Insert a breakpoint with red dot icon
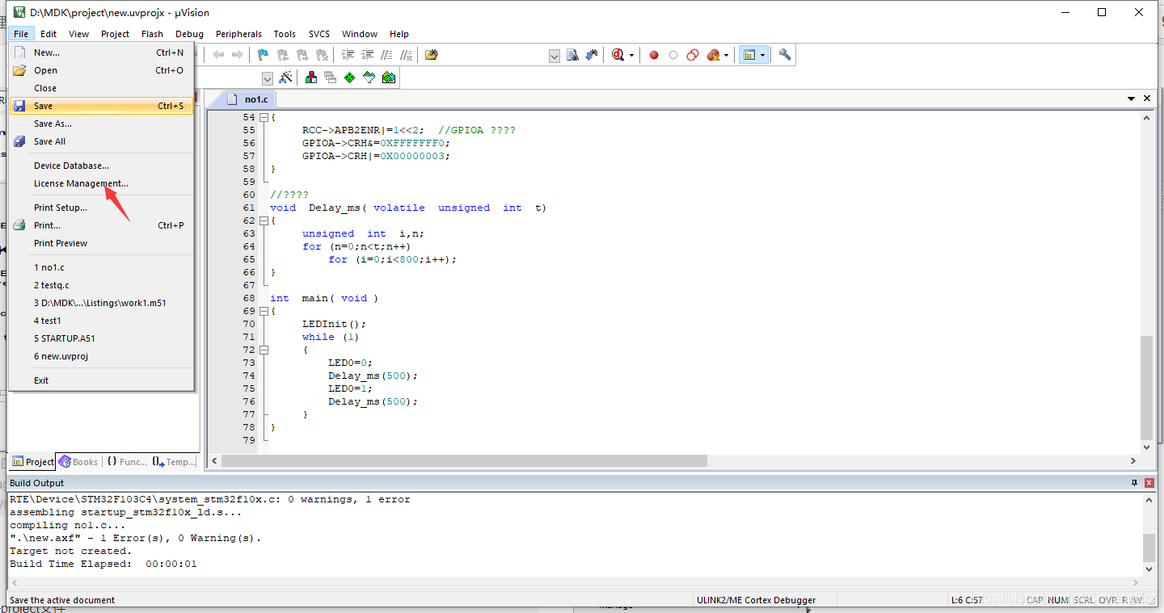The image size is (1164, 613). pyautogui.click(x=654, y=55)
